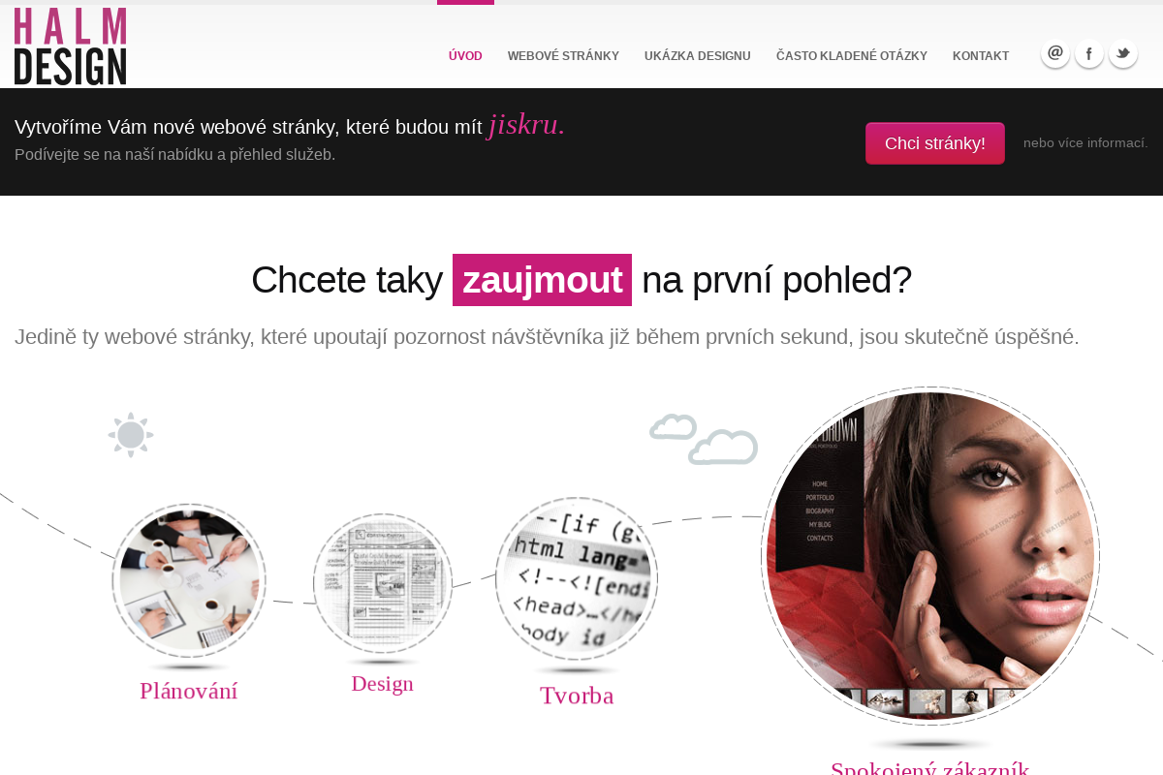Click the Chci stránky! button
Screen dimensions: 1163x775
click(x=935, y=143)
